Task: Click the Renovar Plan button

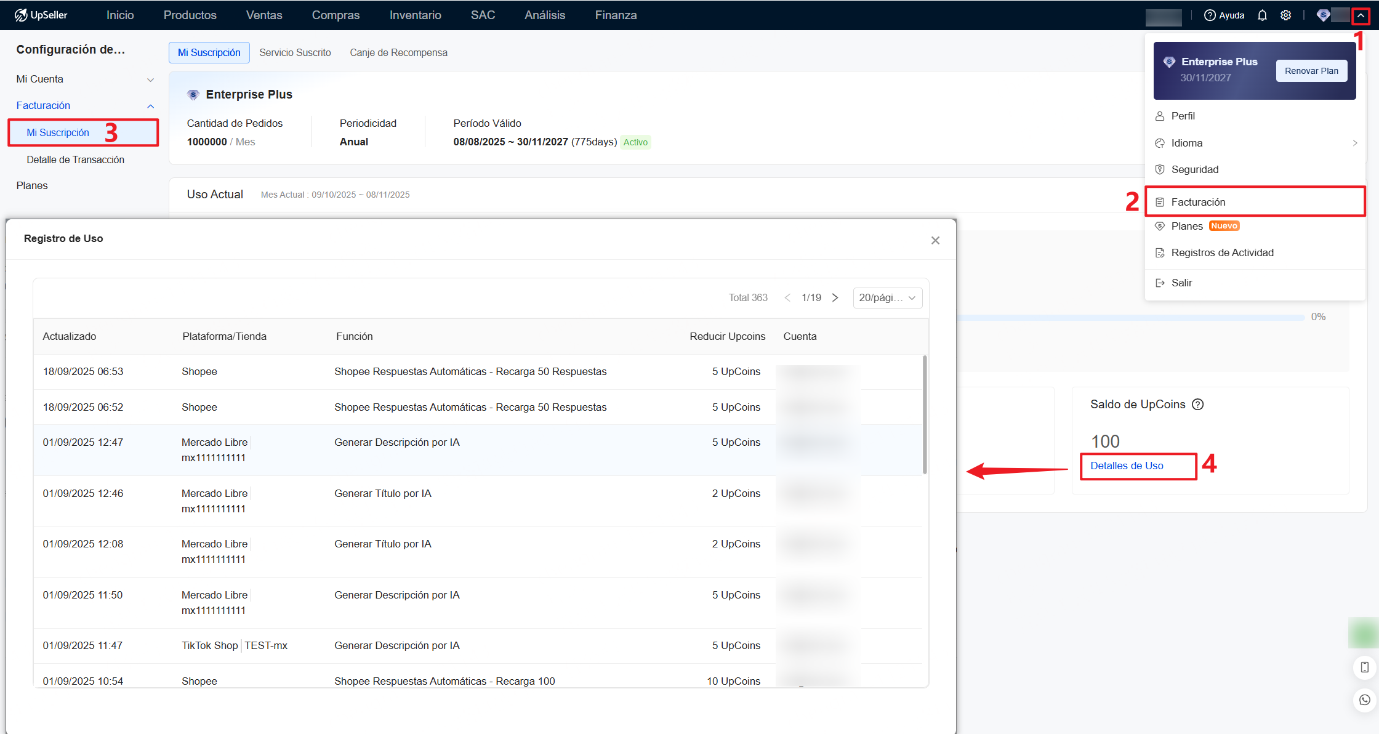Action: click(1311, 70)
